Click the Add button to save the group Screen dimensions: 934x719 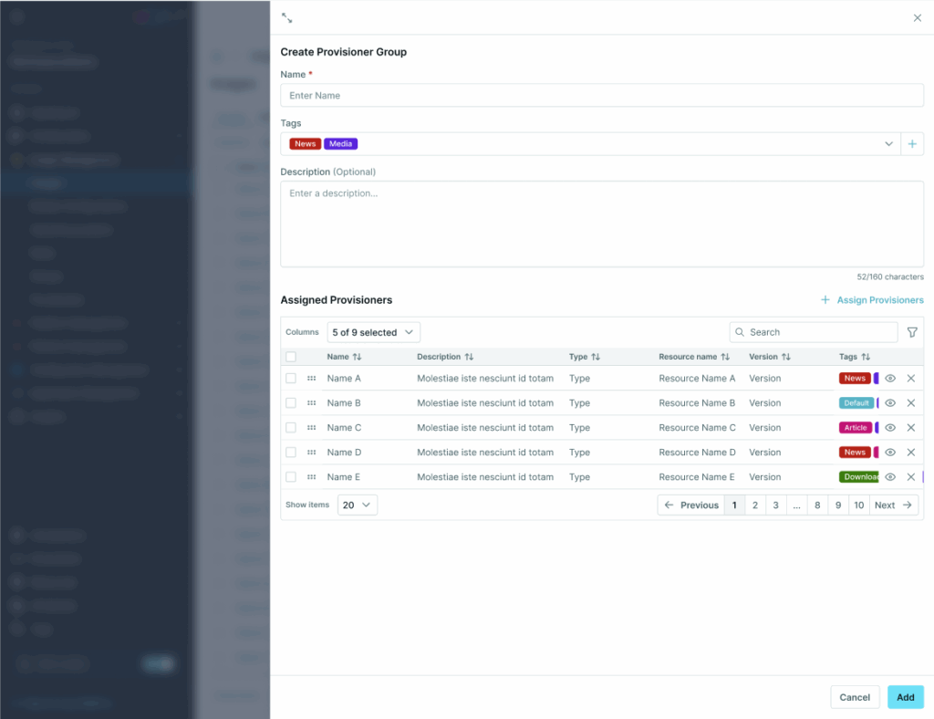pyautogui.click(x=905, y=696)
